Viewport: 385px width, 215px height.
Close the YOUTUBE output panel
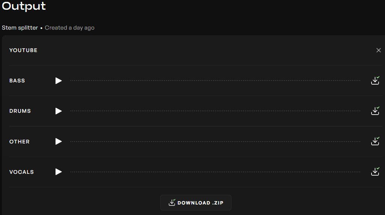[378, 50]
